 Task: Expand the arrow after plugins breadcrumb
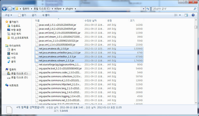pos(75,9)
